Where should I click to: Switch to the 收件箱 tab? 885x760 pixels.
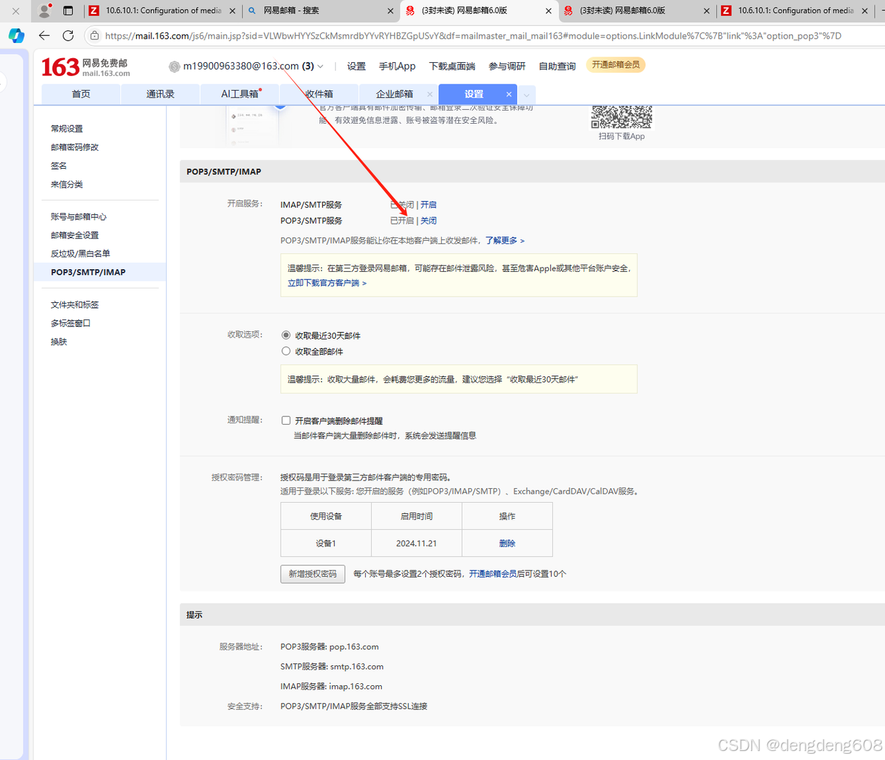pos(319,94)
